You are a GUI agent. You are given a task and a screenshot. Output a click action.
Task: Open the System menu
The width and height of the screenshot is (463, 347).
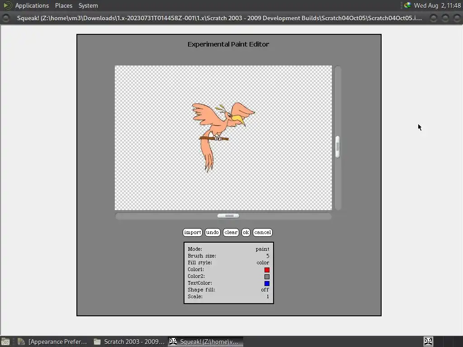(x=88, y=5)
